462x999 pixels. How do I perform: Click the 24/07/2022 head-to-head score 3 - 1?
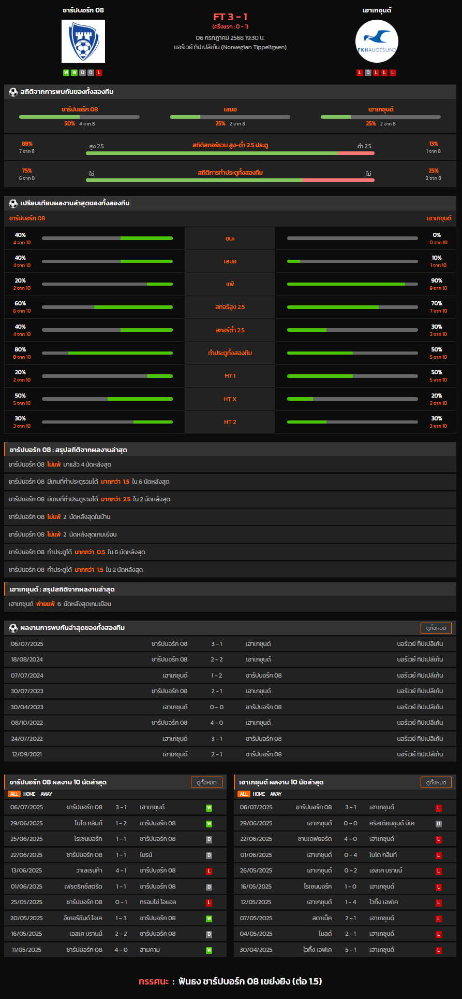click(x=217, y=739)
